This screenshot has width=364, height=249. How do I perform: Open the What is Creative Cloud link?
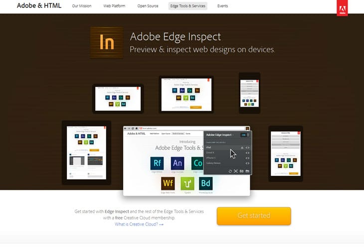tap(139, 224)
